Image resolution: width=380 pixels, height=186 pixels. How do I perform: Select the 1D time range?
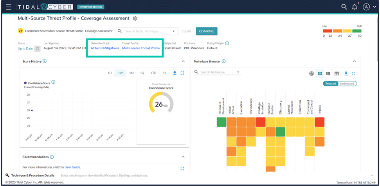[110, 73]
